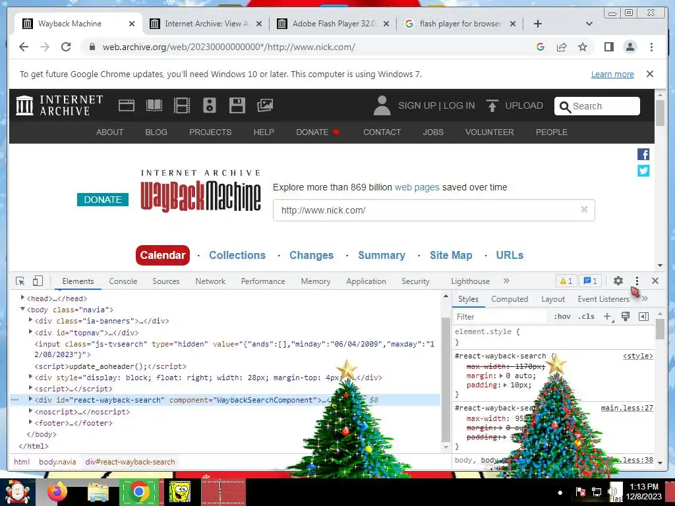Screen dimensions: 675x506
Task: Click the Internet Archive Search box
Action: tap(597, 106)
